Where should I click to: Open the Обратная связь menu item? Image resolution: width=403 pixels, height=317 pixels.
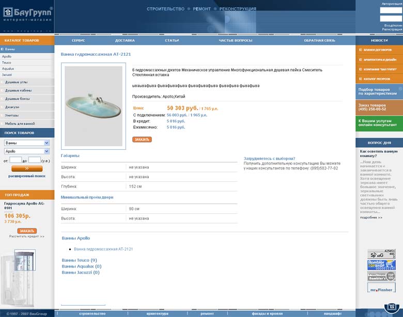[319, 40]
